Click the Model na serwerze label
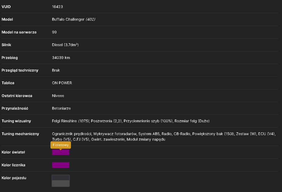 19,32
